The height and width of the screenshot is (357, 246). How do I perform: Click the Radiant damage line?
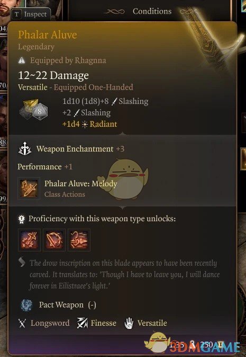pyautogui.click(x=90, y=124)
